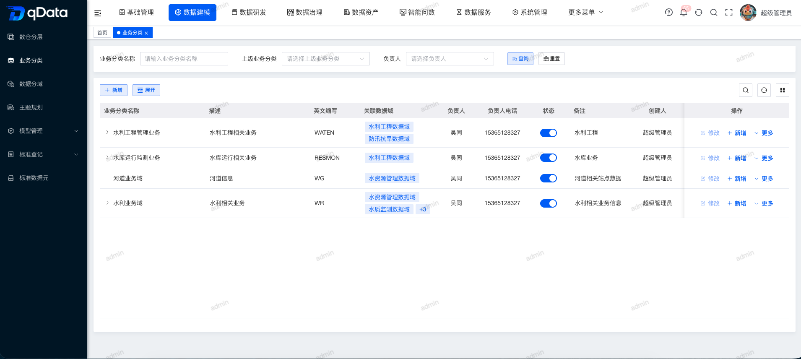Viewport: 801px width, 359px height.
Task: Refresh table with toolbar refresh icon
Action: [764, 90]
